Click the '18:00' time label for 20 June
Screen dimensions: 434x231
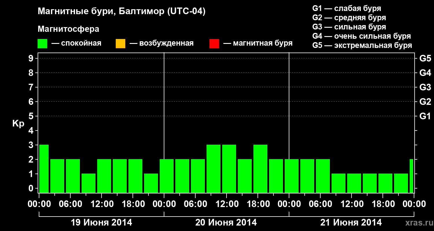click(258, 204)
